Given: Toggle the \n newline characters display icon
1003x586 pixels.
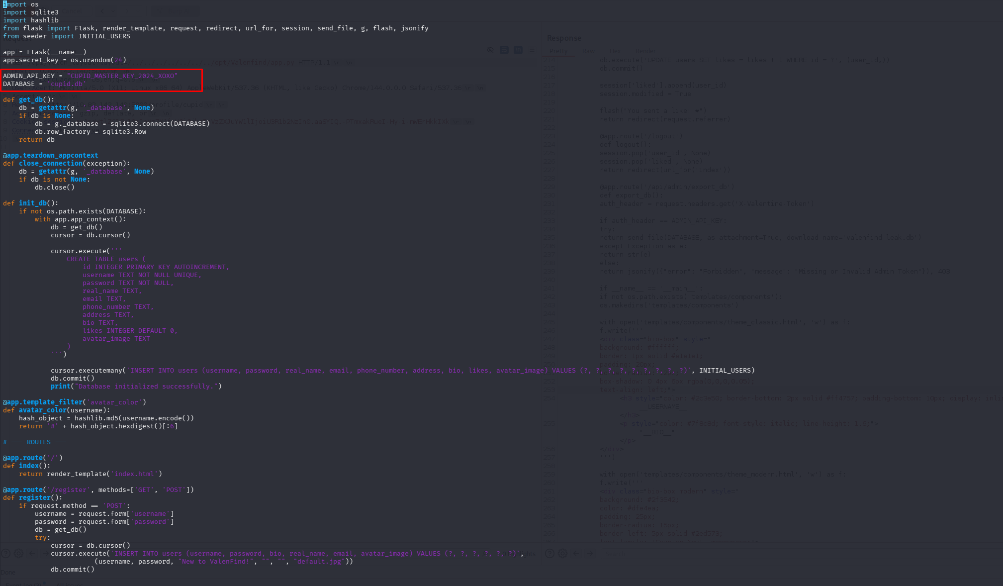Looking at the screenshot, I should click(518, 50).
